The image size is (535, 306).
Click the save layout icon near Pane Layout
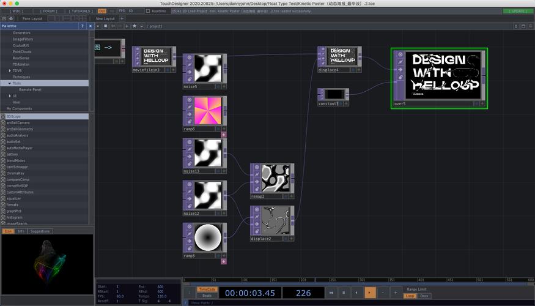point(11,18)
